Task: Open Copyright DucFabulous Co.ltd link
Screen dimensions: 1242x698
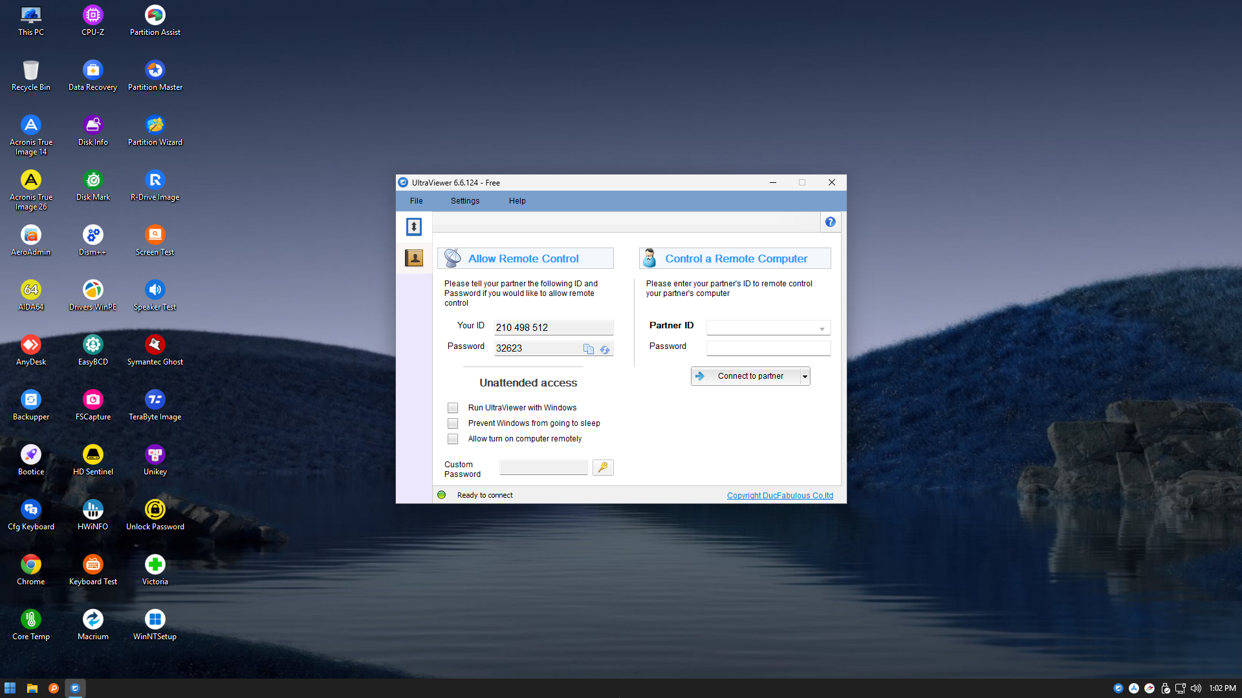Action: (x=780, y=496)
